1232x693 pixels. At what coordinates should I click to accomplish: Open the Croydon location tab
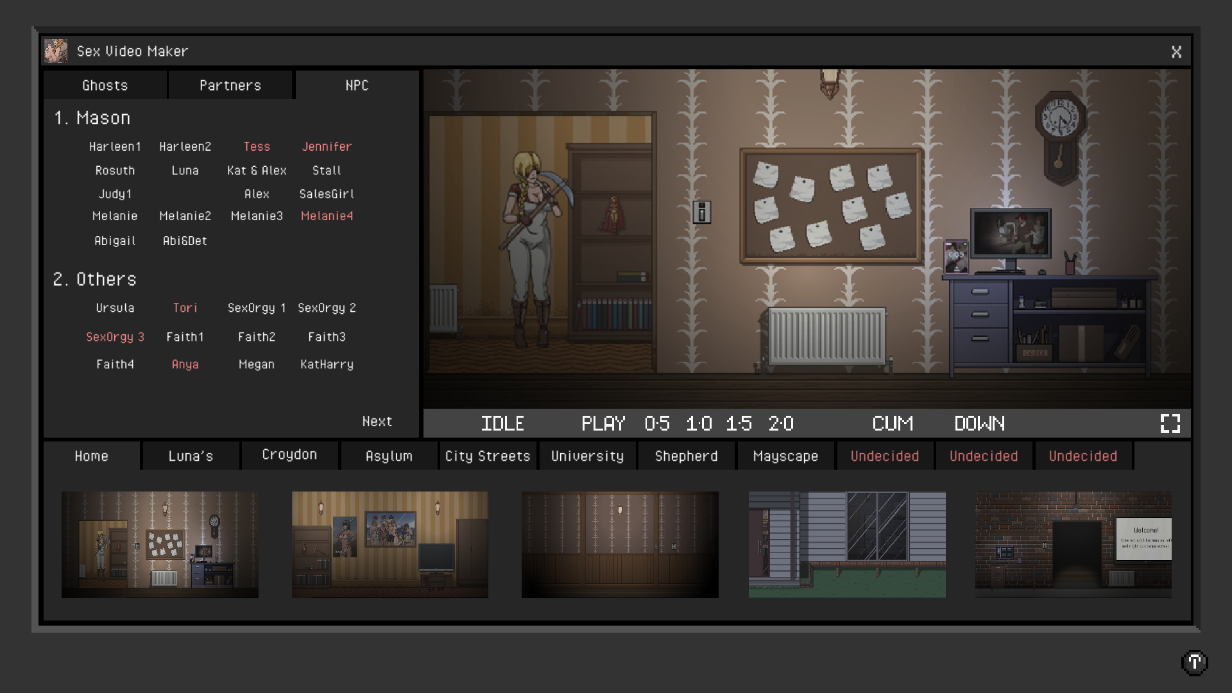pyautogui.click(x=289, y=455)
